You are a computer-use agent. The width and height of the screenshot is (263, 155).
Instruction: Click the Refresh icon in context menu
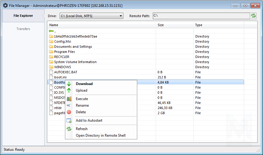(x=69, y=129)
